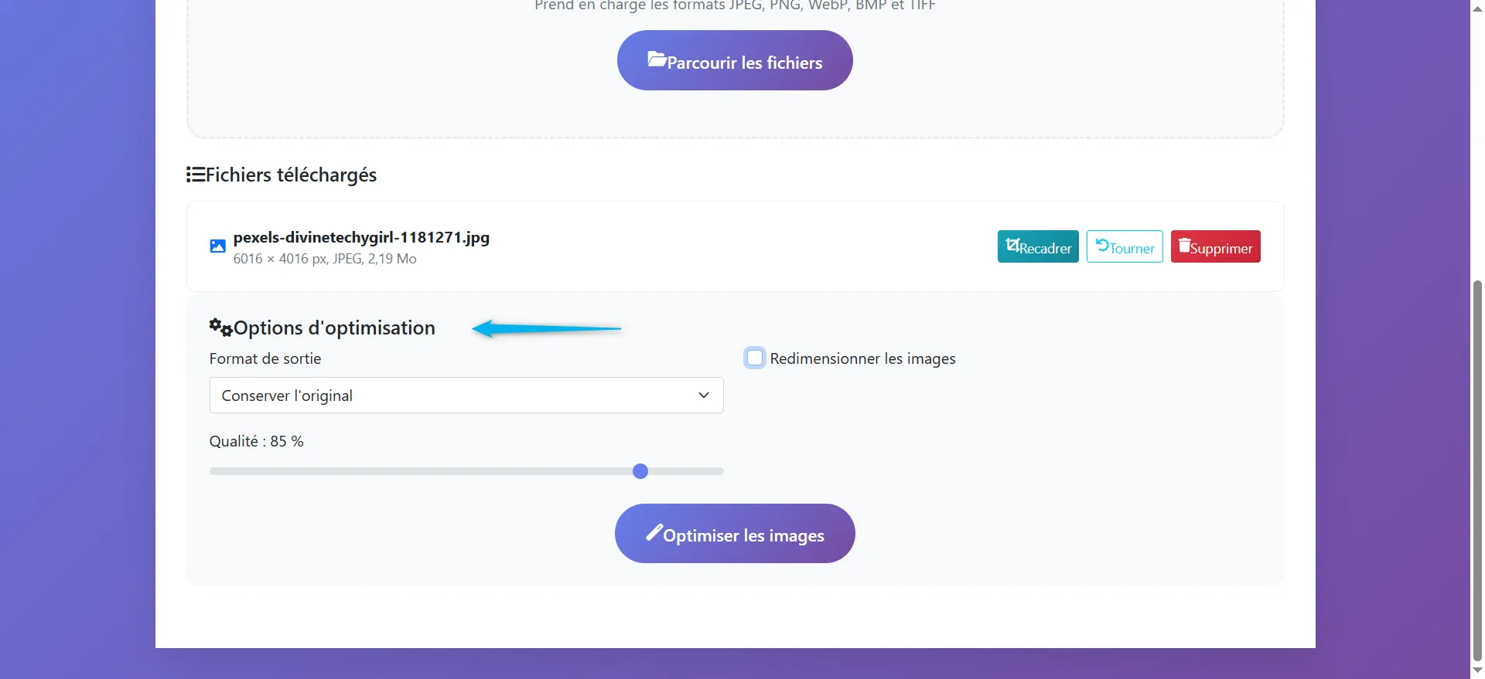Click the Qualité : 85 % label

pos(256,441)
